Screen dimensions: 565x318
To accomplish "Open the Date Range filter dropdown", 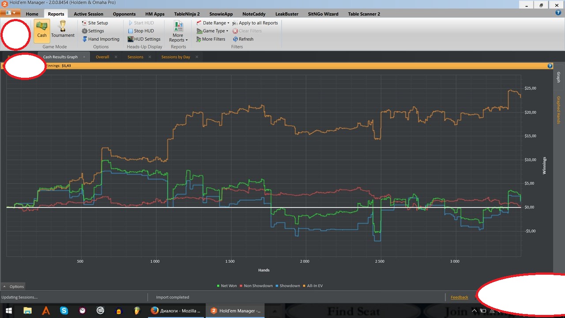I will (x=213, y=23).
